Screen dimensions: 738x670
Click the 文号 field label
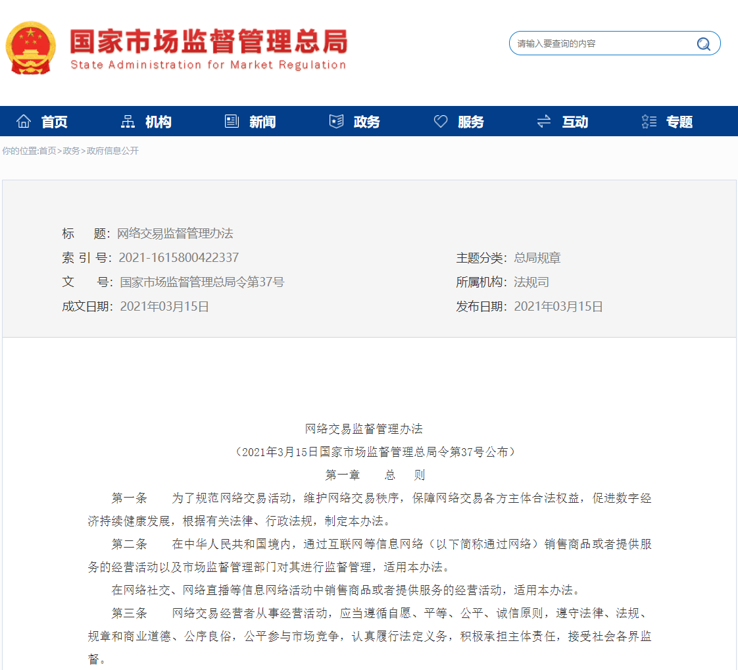pyautogui.click(x=87, y=282)
